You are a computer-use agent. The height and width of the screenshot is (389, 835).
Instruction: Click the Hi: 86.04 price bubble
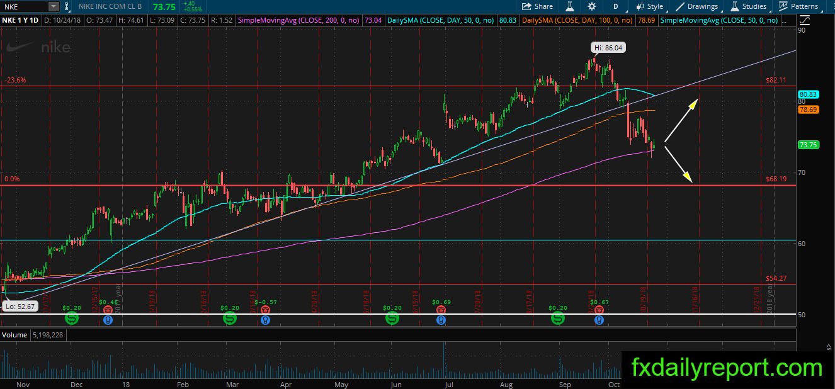tap(608, 47)
